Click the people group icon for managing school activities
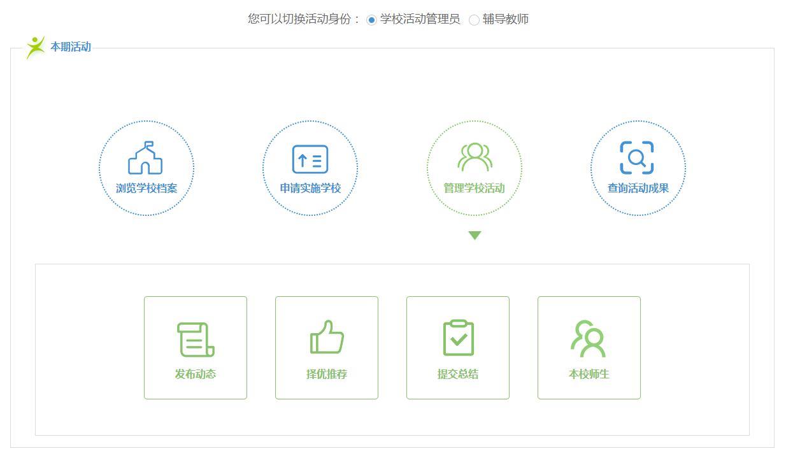Viewport: 786px width, 458px height. [475, 157]
